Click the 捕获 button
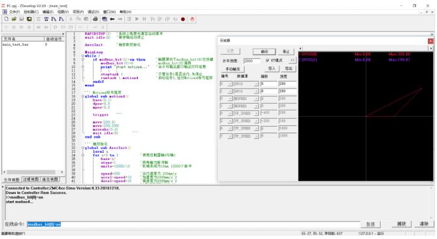The width and height of the screenshot is (437, 239). (402, 224)
